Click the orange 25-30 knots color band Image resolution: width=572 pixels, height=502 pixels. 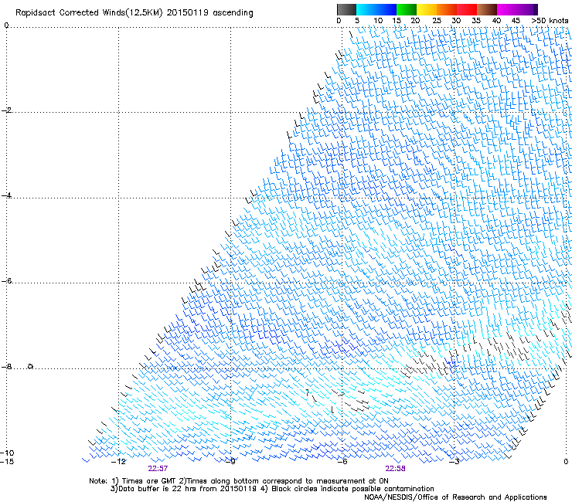(x=447, y=9)
